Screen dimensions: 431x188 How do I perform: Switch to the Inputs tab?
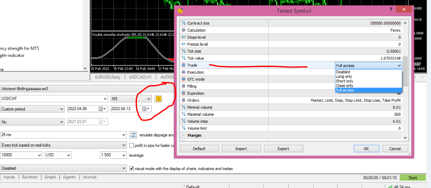(9, 177)
